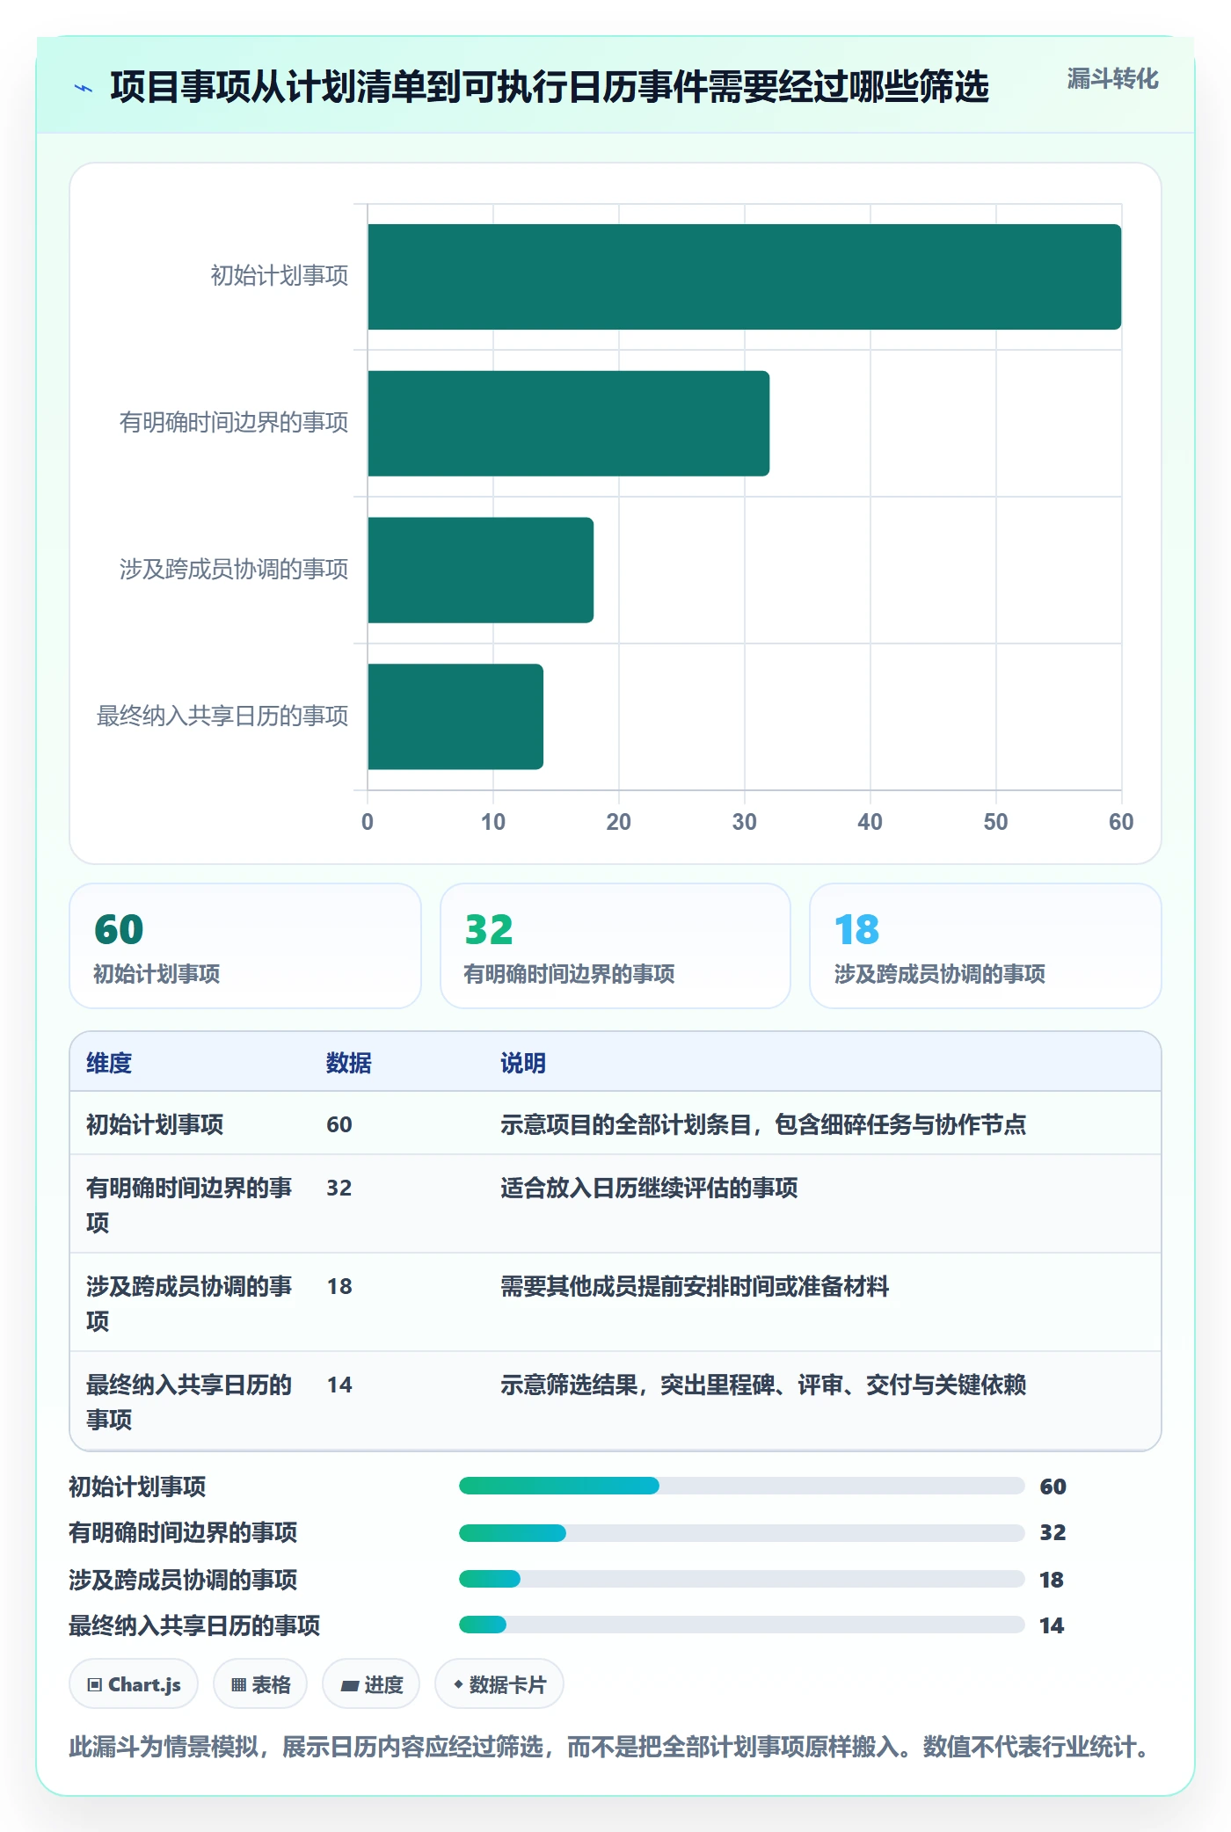Screen dimensions: 1231x1832
Task: Select table description 适合放入日历继续评估的事项
Action: [649, 1188]
